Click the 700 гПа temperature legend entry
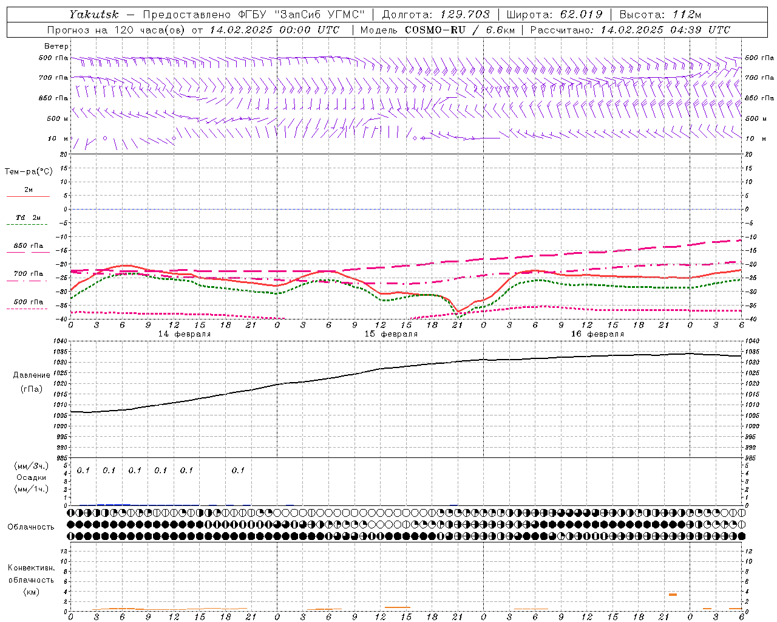This screenshot has width=777, height=622. point(28,274)
